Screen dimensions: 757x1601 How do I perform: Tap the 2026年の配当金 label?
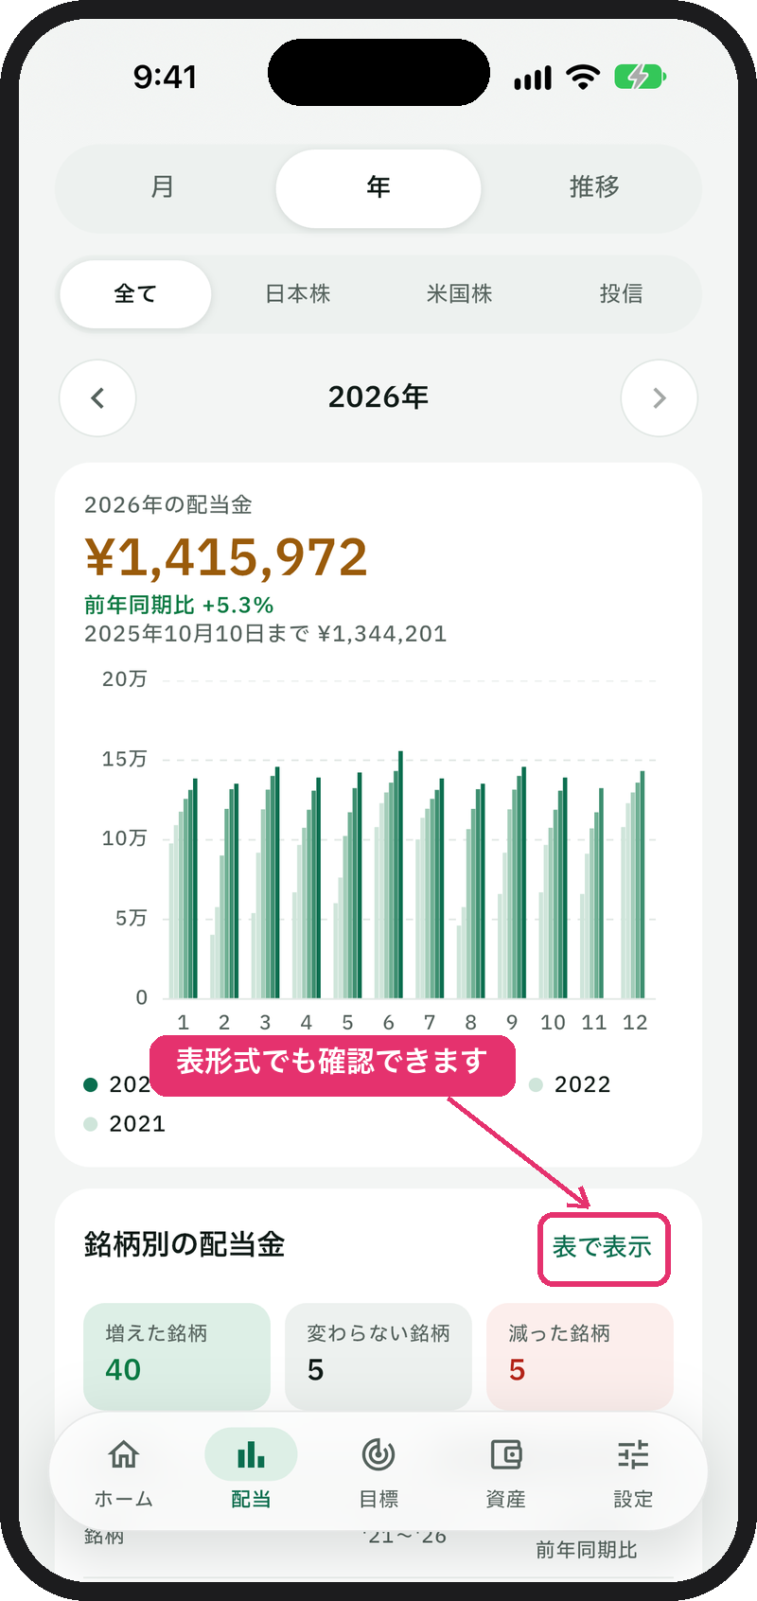[168, 505]
